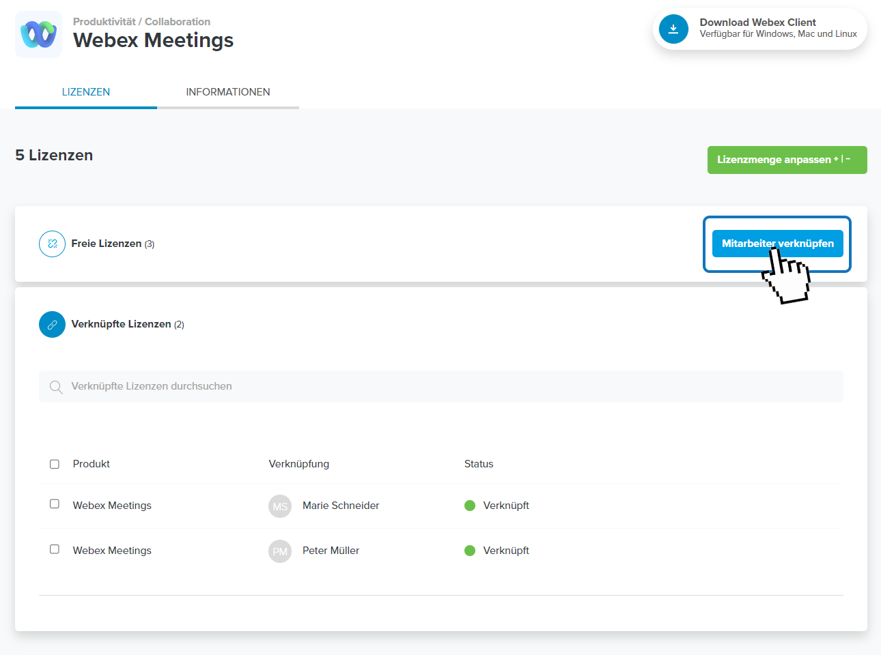Viewport: 881px width, 655px height.
Task: Click Webex Meetings in Marie Schneider's row
Action: (x=112, y=506)
